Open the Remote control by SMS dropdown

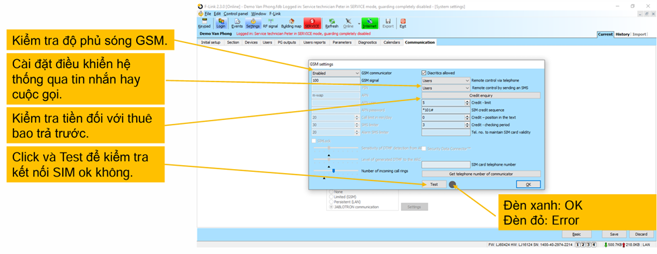coord(446,88)
